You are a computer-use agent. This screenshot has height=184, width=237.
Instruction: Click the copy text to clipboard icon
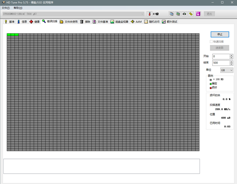point(171,14)
